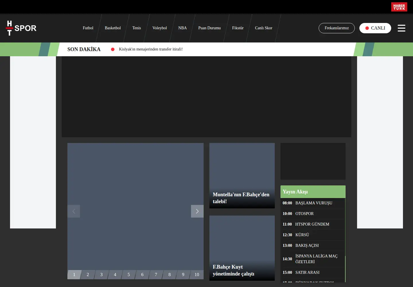Image resolution: width=413 pixels, height=287 pixels.
Task: Click the Habertürk logo icon
Action: point(399,7)
